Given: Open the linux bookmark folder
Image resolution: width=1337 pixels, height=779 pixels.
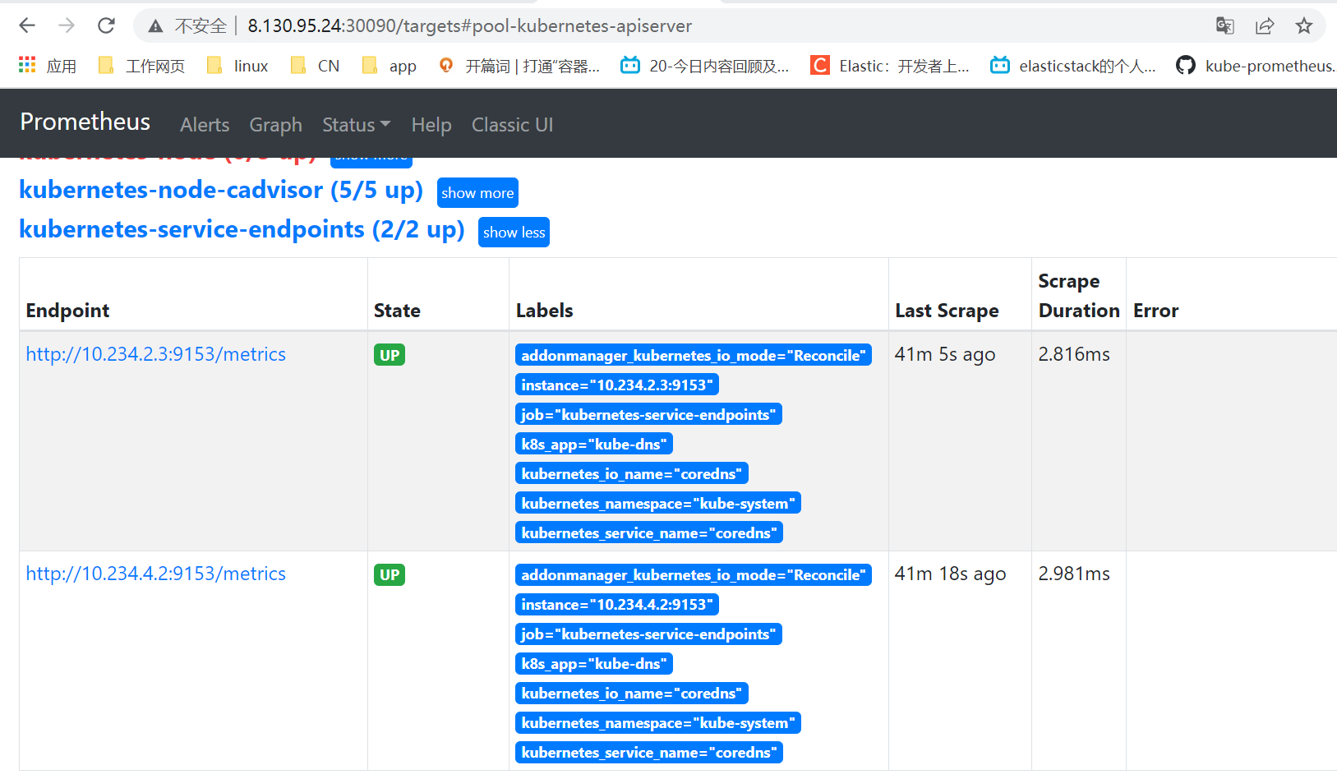Looking at the screenshot, I should click(237, 66).
